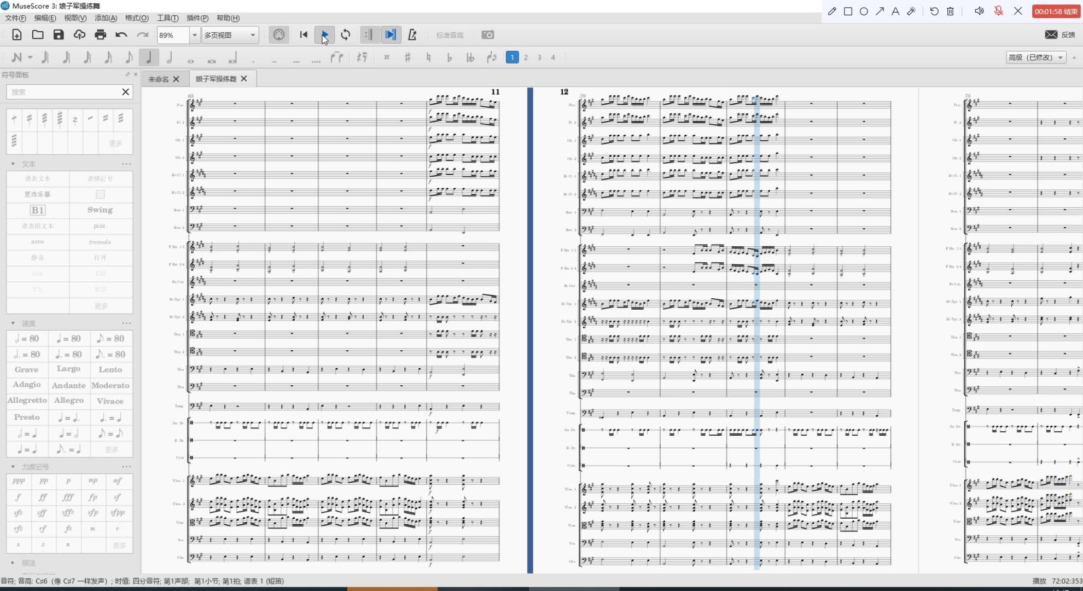Screen dimensions: 1083x591
Task: Collapse the 文本 text palette
Action: [13, 164]
